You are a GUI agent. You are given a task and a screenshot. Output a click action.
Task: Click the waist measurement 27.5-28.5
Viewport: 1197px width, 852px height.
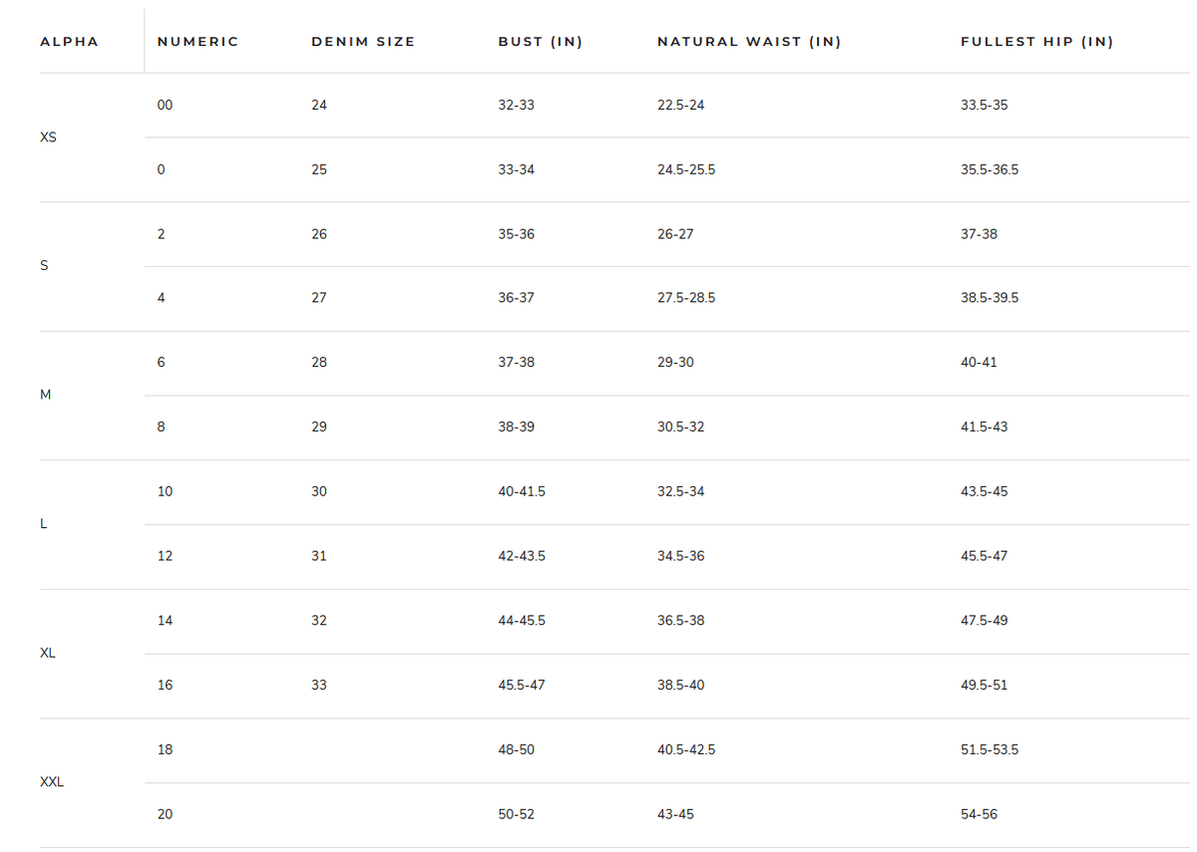(686, 298)
